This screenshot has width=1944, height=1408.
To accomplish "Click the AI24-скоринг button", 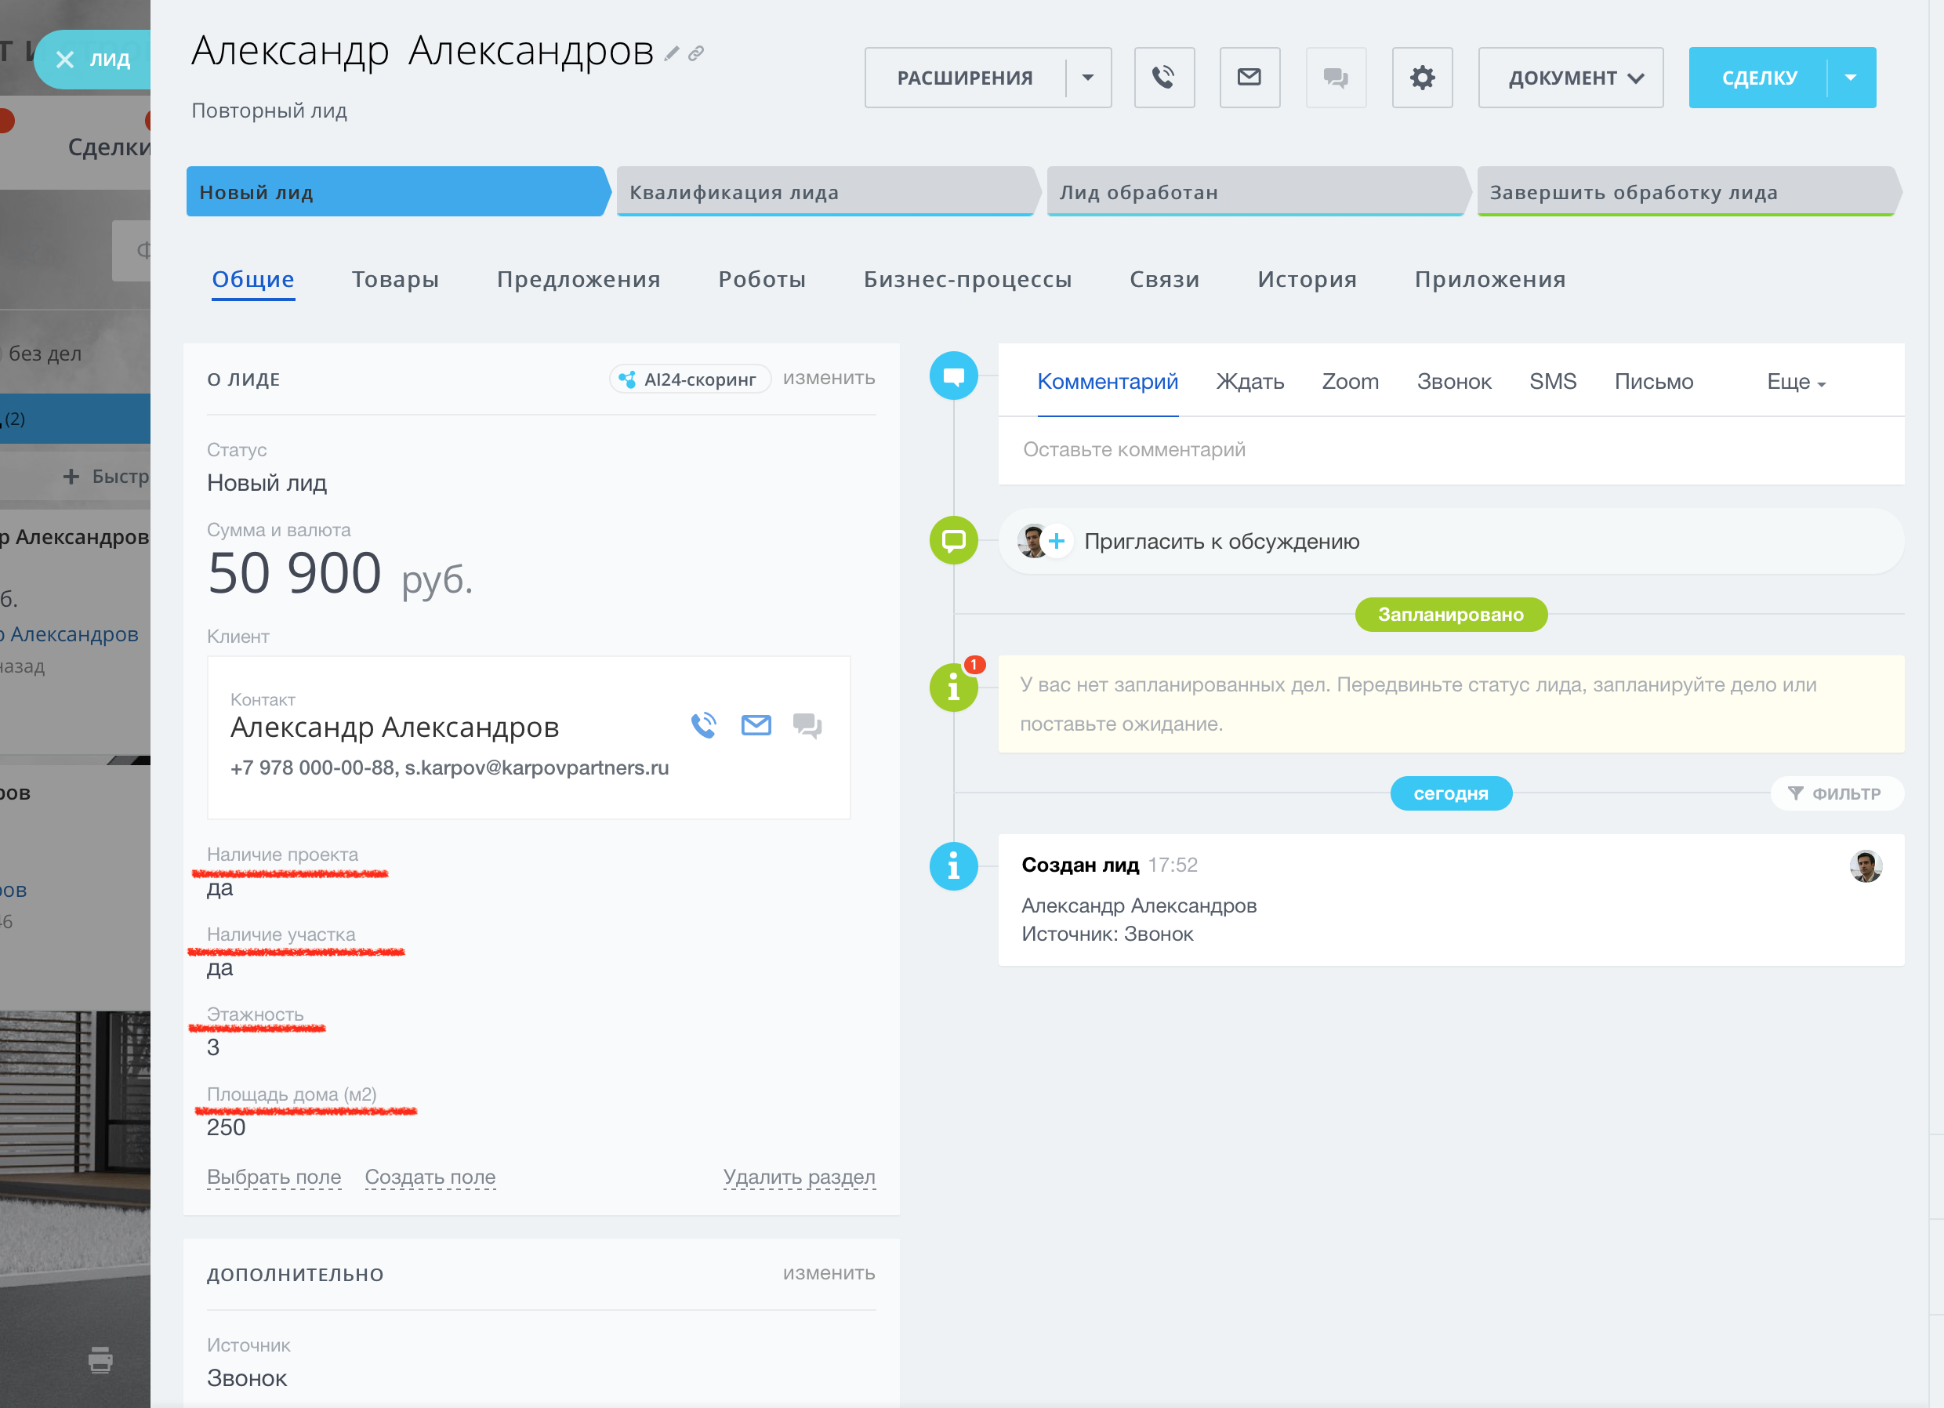I will [690, 379].
